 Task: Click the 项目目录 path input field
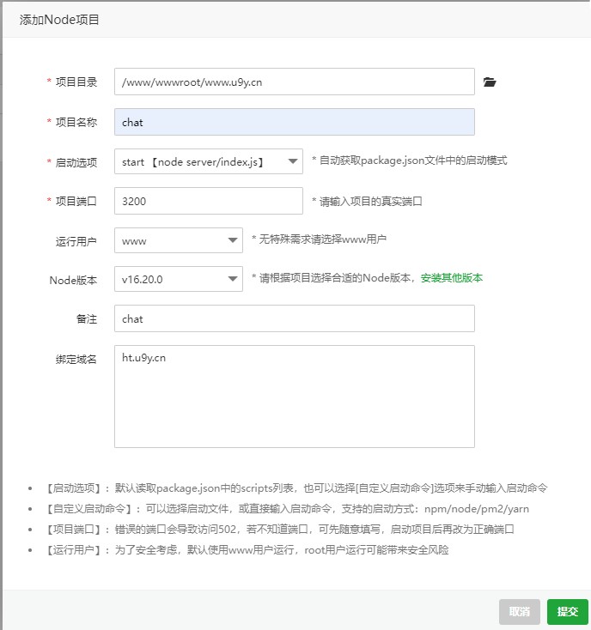[x=294, y=82]
